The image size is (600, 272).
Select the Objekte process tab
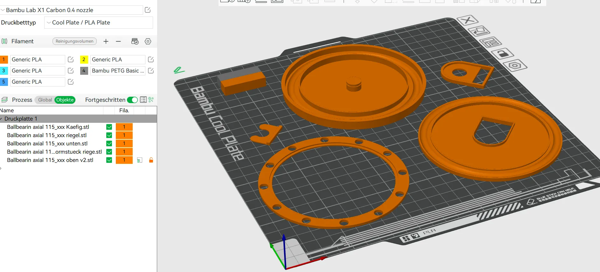[65, 100]
